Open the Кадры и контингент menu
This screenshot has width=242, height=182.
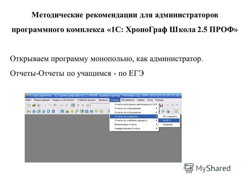[x=63, y=100]
